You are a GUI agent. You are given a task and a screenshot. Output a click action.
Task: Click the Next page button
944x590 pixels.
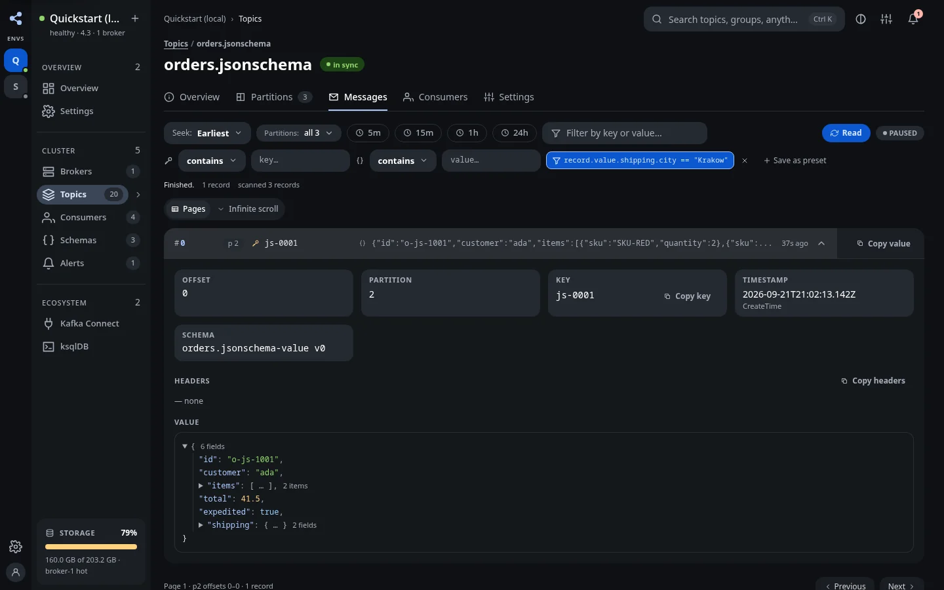(901, 586)
